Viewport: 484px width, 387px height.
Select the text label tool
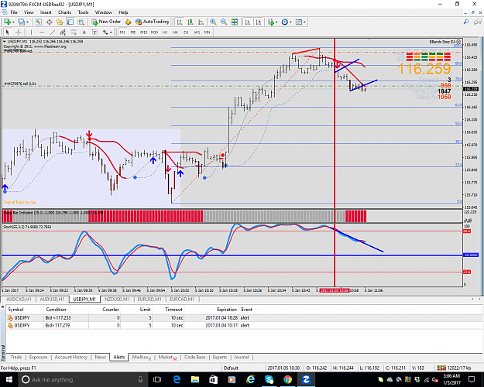[94, 32]
